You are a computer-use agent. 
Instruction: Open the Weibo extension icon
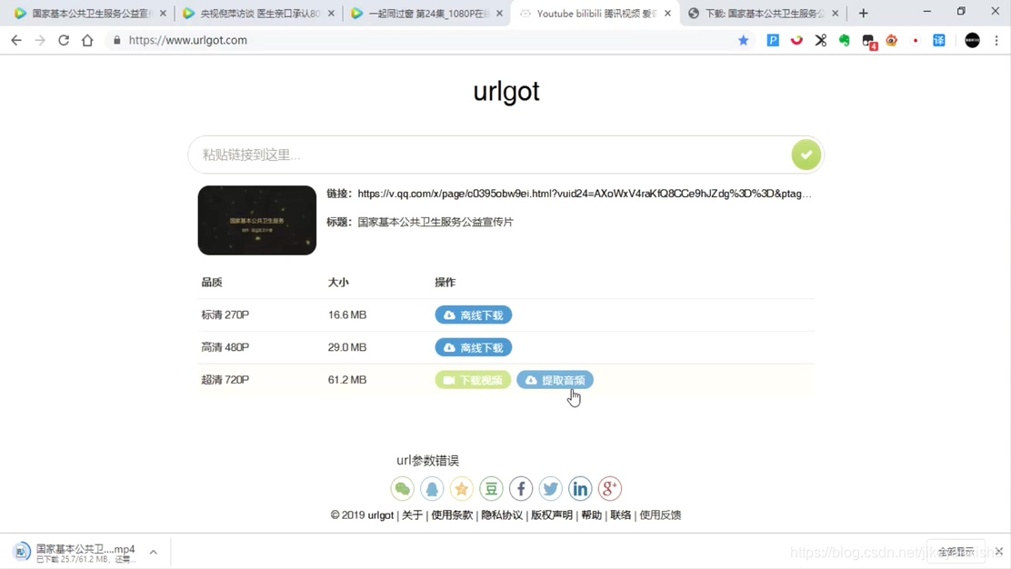click(892, 40)
